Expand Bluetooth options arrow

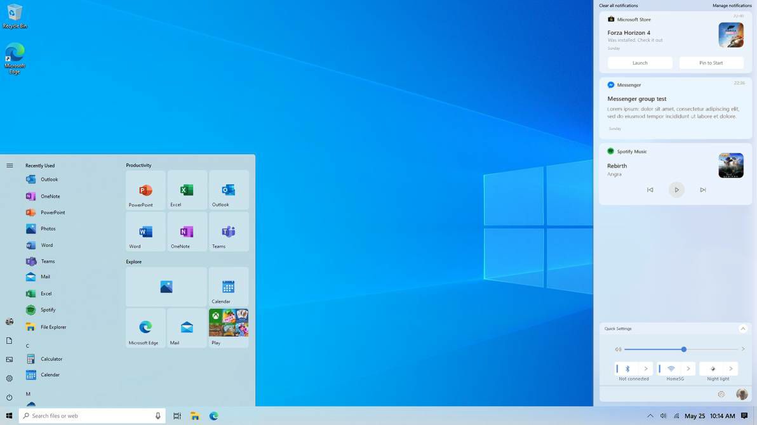tap(646, 369)
